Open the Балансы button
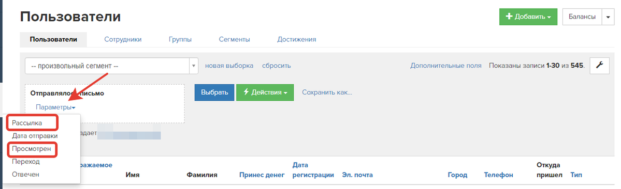The width and height of the screenshot is (621, 189). pyautogui.click(x=582, y=17)
